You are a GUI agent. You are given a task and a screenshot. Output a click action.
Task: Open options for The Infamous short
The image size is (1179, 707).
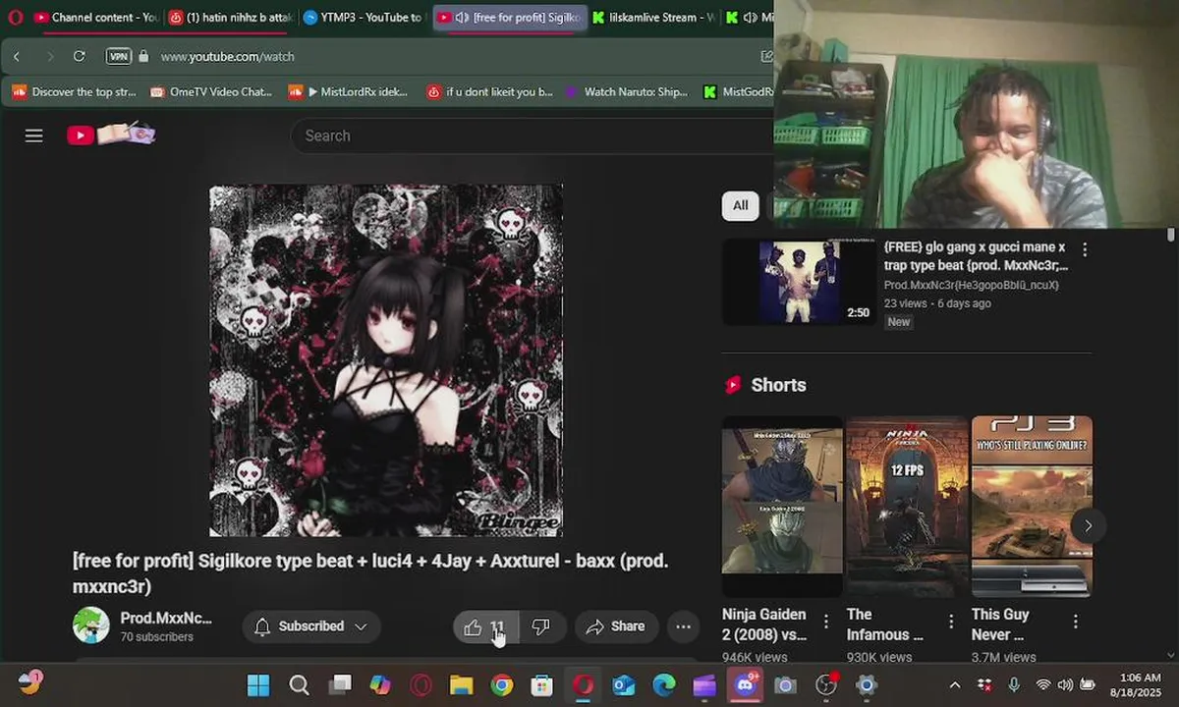pyautogui.click(x=951, y=622)
